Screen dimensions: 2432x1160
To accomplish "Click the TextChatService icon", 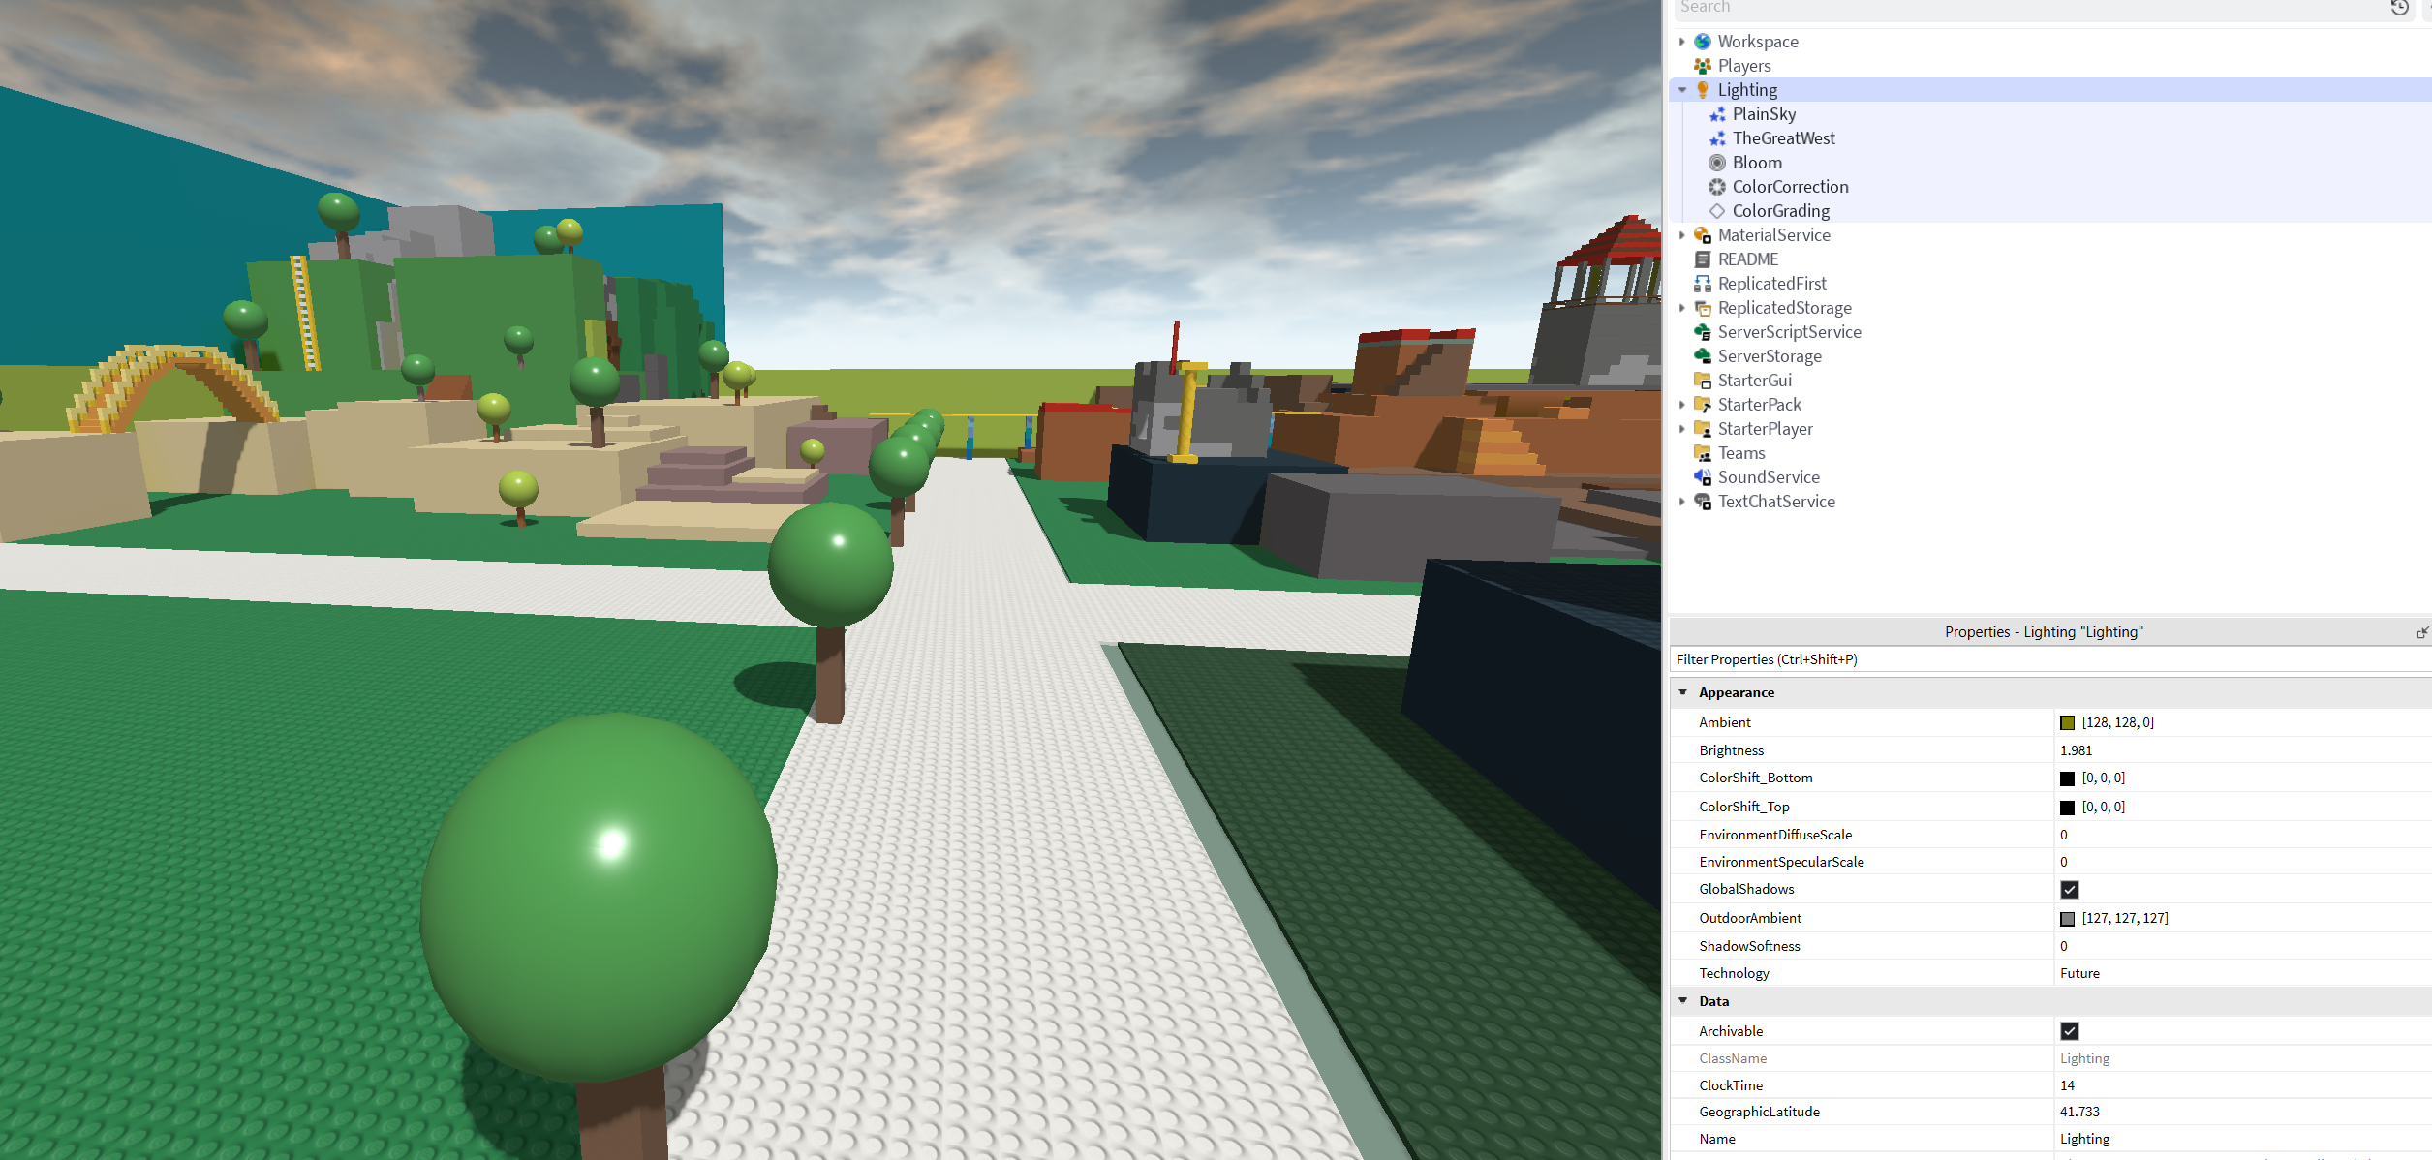I will tap(1702, 502).
